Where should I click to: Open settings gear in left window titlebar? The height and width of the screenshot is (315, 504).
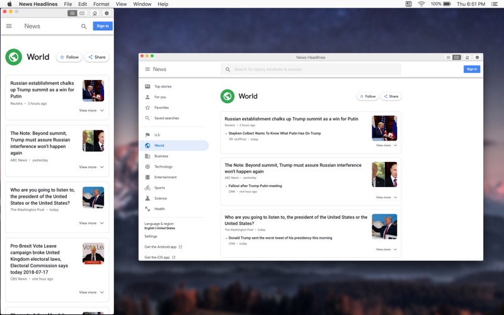coord(106,13)
